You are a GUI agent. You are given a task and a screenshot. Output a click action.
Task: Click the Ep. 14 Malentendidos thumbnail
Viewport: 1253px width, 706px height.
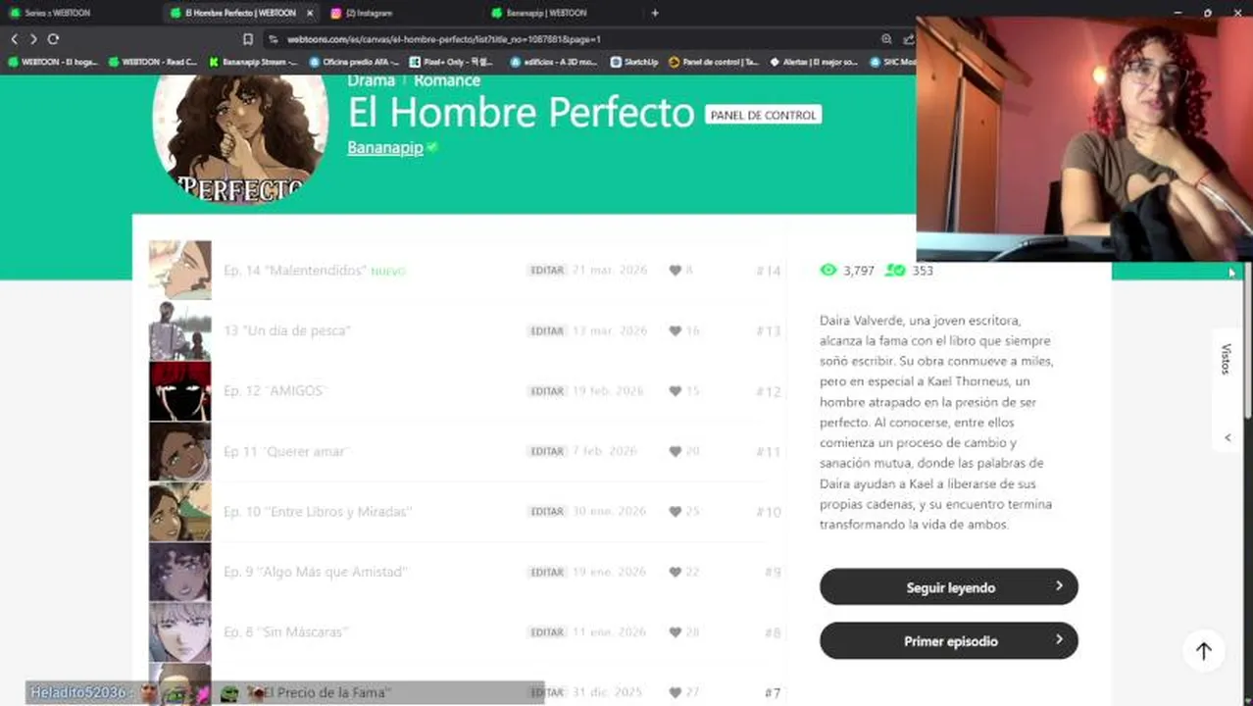coord(179,270)
